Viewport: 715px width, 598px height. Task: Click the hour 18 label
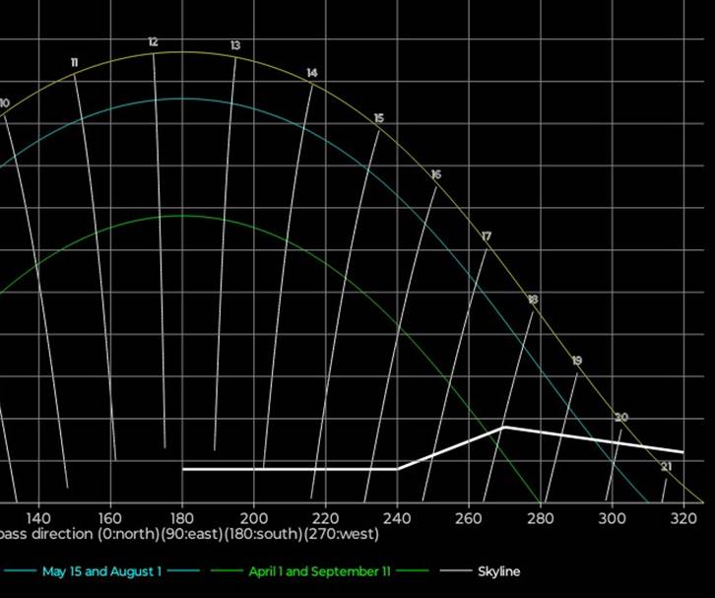click(x=533, y=299)
